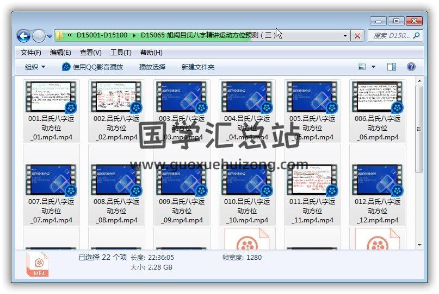439x294 pixels.
Task: Click the change view icon
Action: (x=362, y=67)
